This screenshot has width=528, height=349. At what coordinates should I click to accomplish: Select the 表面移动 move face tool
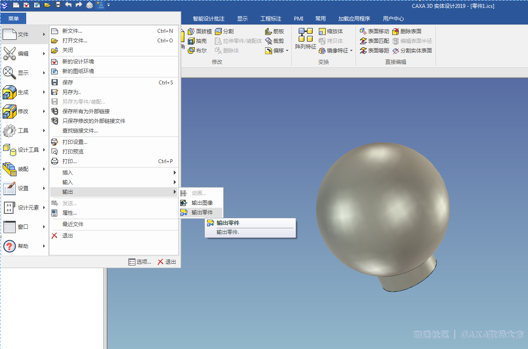pyautogui.click(x=374, y=31)
